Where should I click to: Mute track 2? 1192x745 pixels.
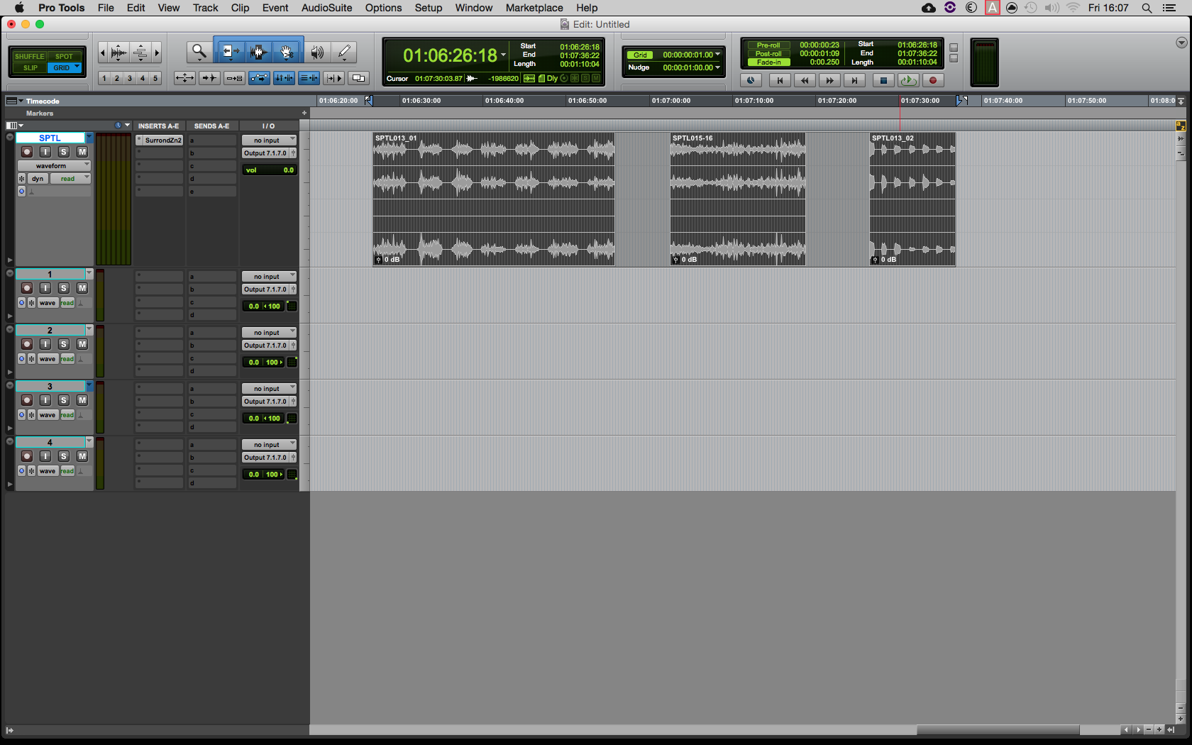[x=82, y=344]
